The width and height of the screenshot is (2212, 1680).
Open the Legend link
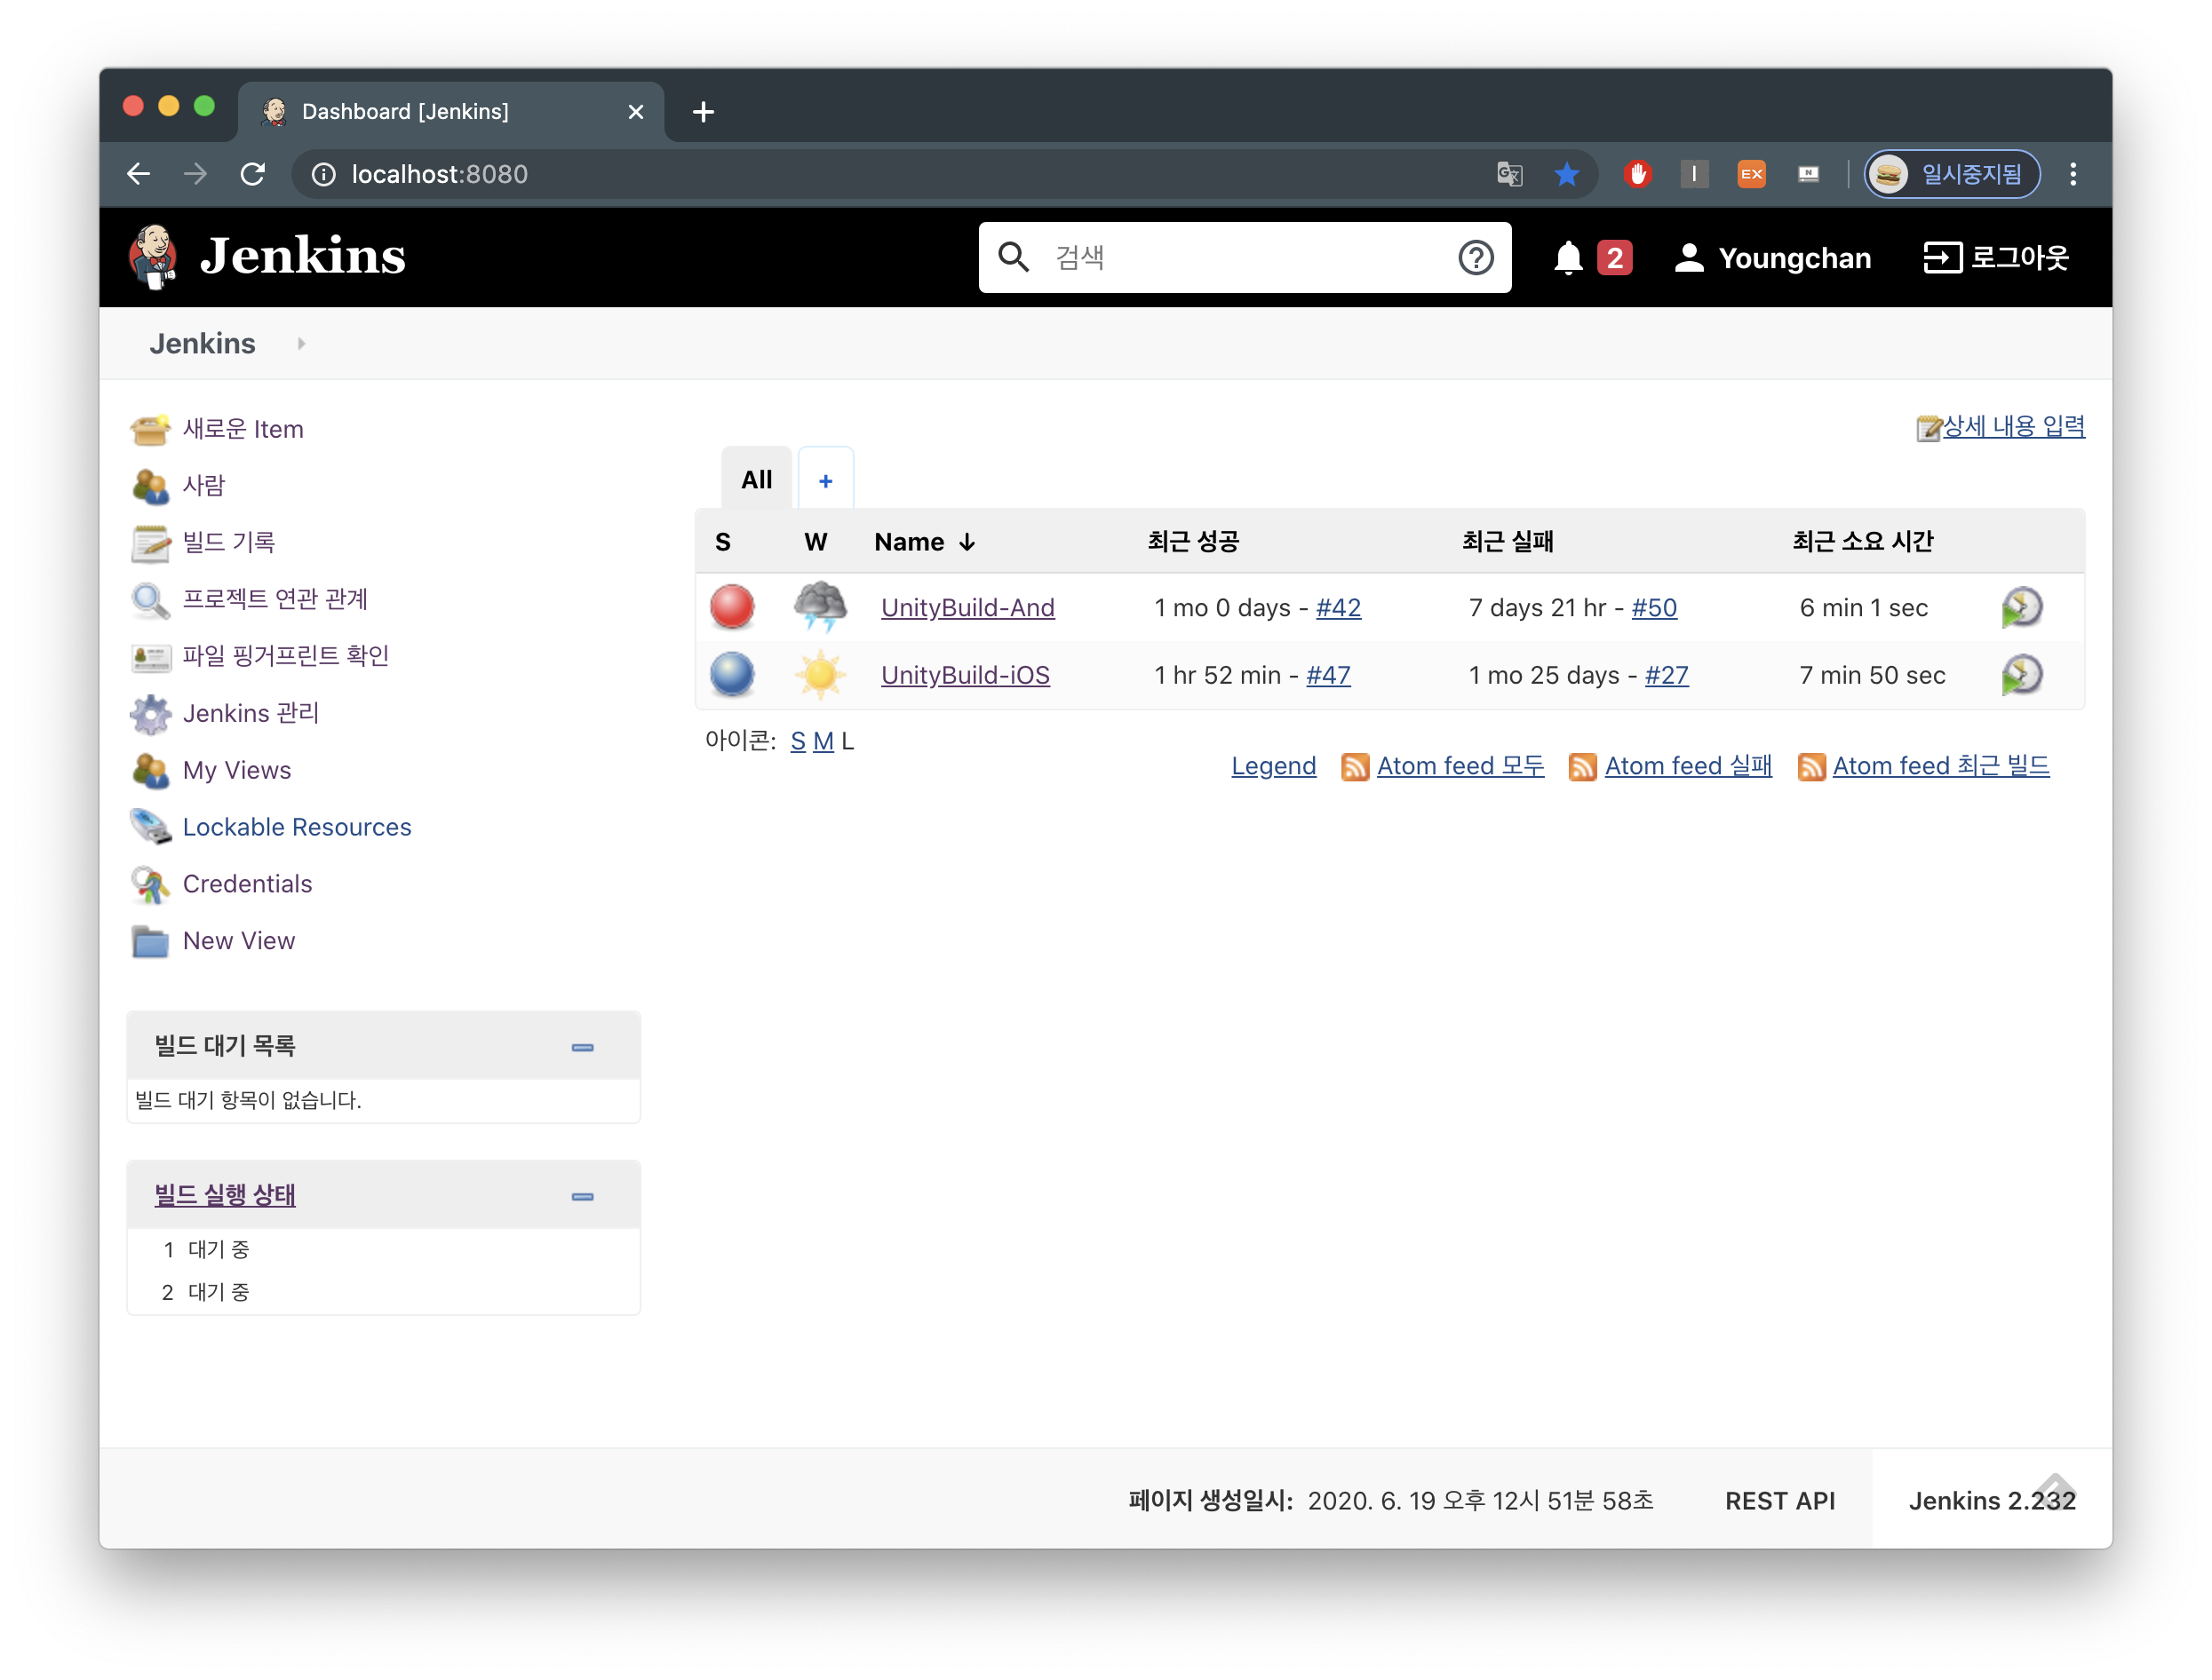[x=1273, y=766]
